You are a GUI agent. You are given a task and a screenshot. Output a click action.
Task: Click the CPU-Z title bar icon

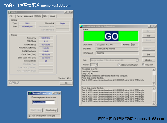10,12
